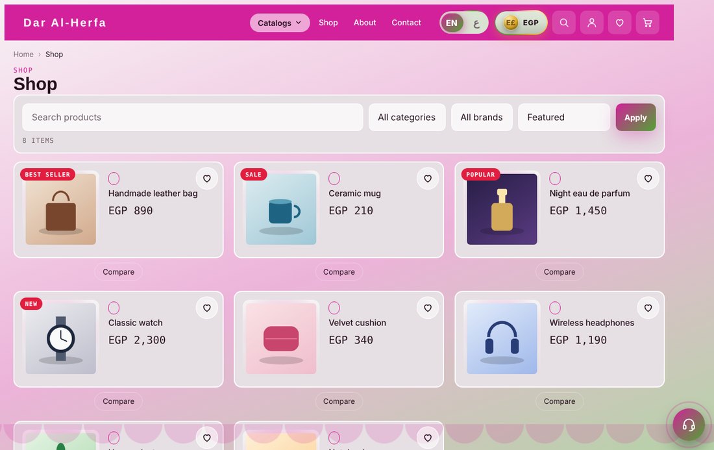The image size is (714, 450).
Task: Open the All categories dropdown
Action: 406,117
